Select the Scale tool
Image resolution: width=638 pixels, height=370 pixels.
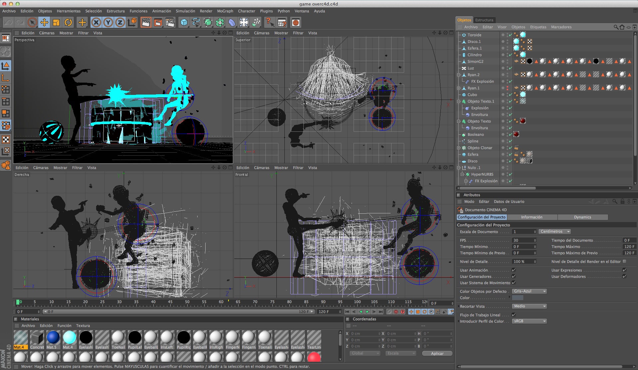56,23
